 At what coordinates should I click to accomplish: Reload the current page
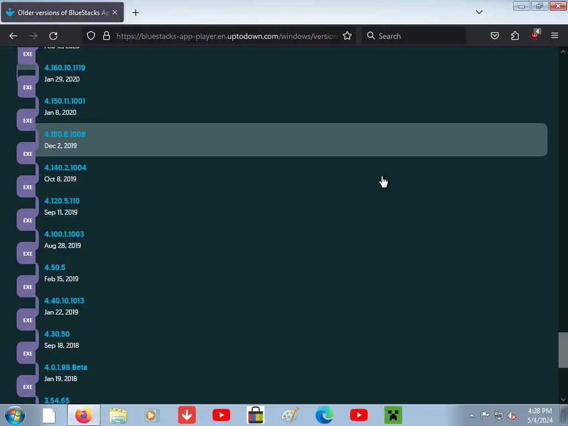53,36
